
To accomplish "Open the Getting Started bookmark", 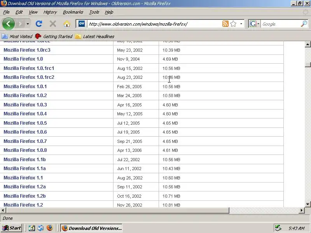I will pos(54,37).
